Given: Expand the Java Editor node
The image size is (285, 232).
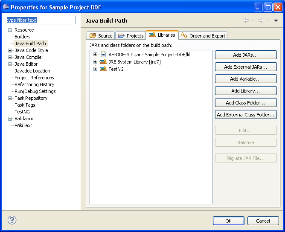Looking at the screenshot, I should coord(10,64).
